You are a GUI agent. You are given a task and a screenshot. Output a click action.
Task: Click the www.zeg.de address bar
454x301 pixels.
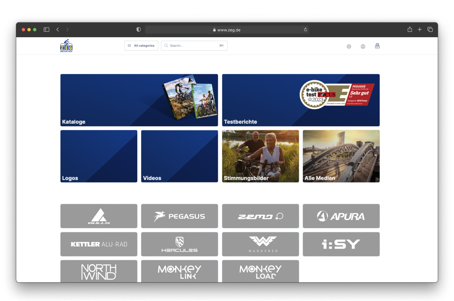(x=226, y=30)
